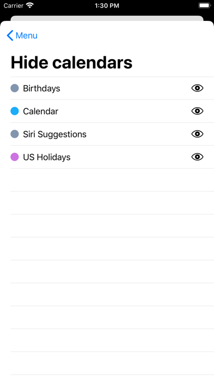This screenshot has height=381, width=214.
Task: Click the Siri Suggestions gray dot
Action: click(15, 134)
